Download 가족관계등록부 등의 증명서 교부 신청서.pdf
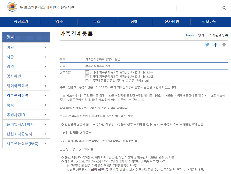This screenshot has width=231, height=174. click(x=119, y=81)
